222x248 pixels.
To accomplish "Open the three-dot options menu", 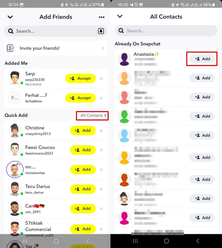I will click(x=101, y=17).
